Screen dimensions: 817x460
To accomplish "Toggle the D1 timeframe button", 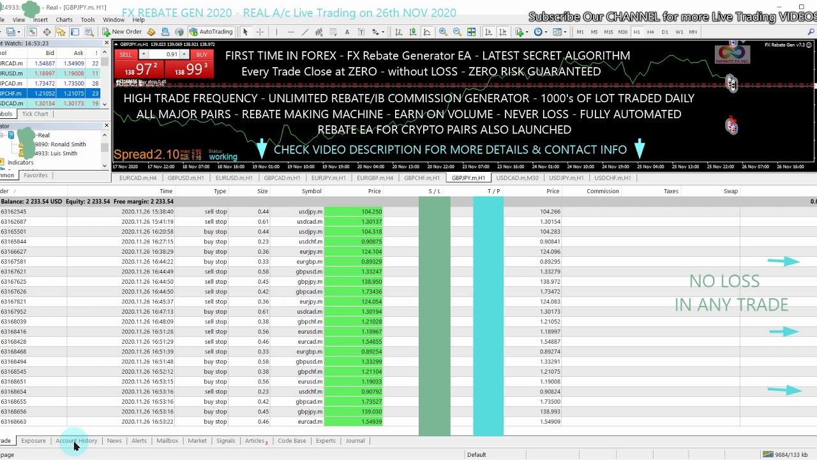I will pos(664,32).
